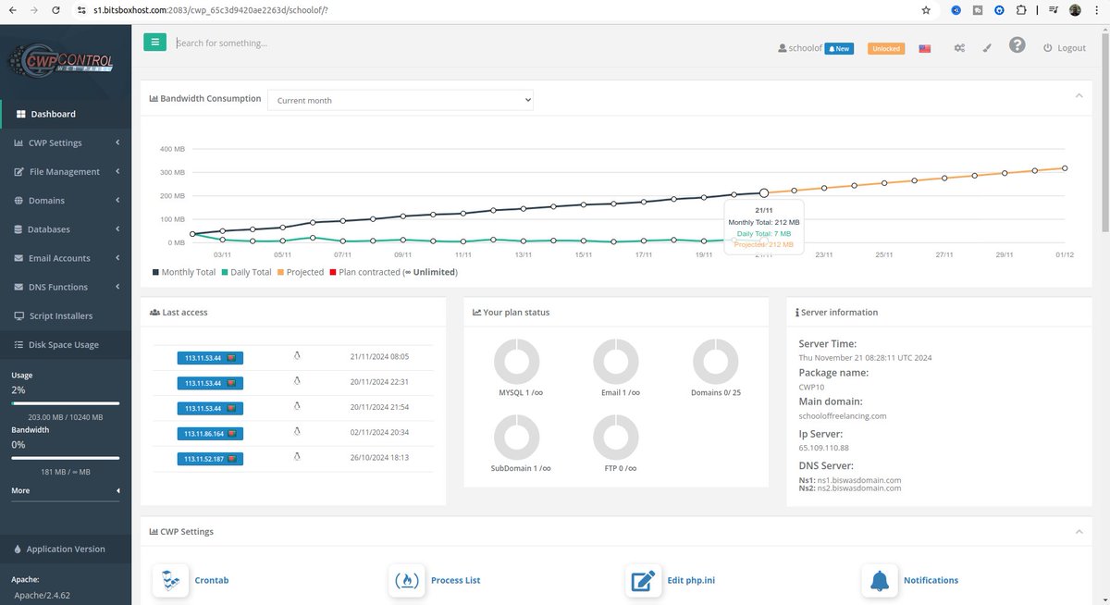This screenshot has height=605, width=1110.
Task: Select Dashboard in the sidebar
Action: [66, 114]
